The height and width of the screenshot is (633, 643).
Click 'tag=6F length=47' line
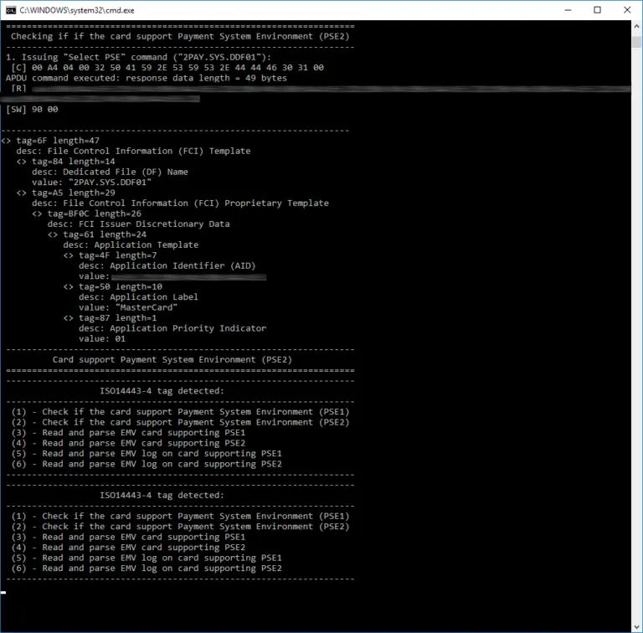point(50,141)
